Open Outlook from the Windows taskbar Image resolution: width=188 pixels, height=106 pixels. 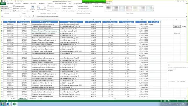click(x=9, y=104)
